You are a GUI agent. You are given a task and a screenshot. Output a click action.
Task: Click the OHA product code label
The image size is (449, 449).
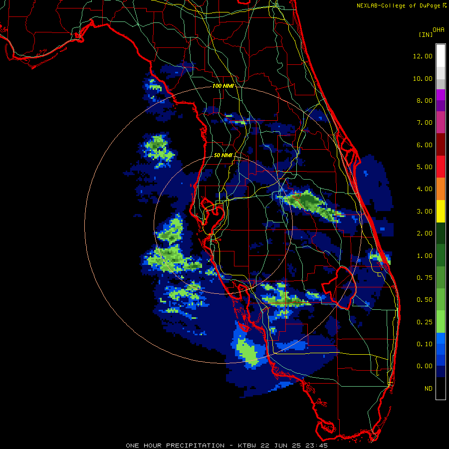(439, 30)
